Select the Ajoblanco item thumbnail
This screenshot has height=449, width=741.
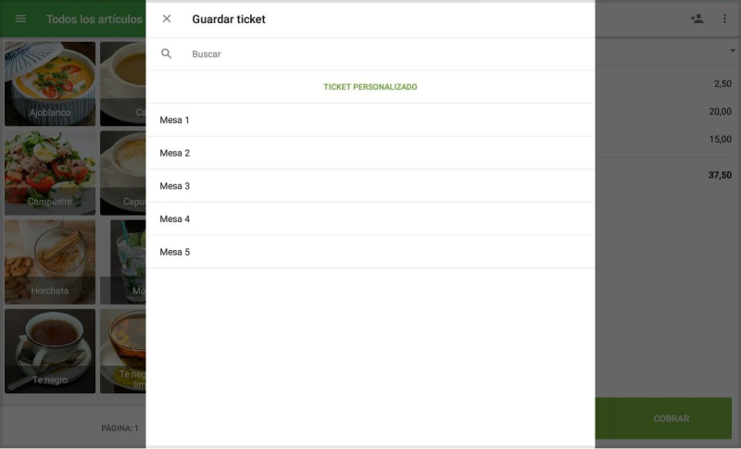[x=50, y=83]
